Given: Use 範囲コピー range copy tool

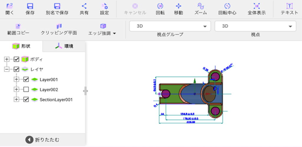Looking at the screenshot, I should point(18,29).
